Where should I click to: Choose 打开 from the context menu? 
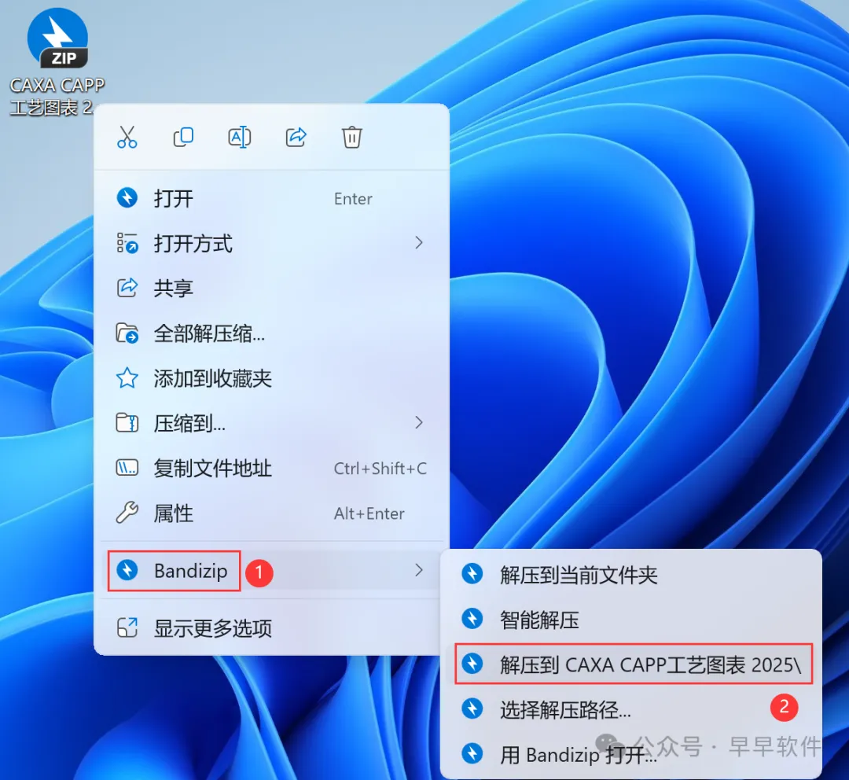click(x=270, y=198)
